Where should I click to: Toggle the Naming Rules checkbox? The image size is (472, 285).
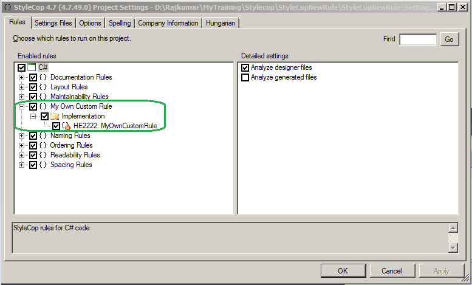33,136
